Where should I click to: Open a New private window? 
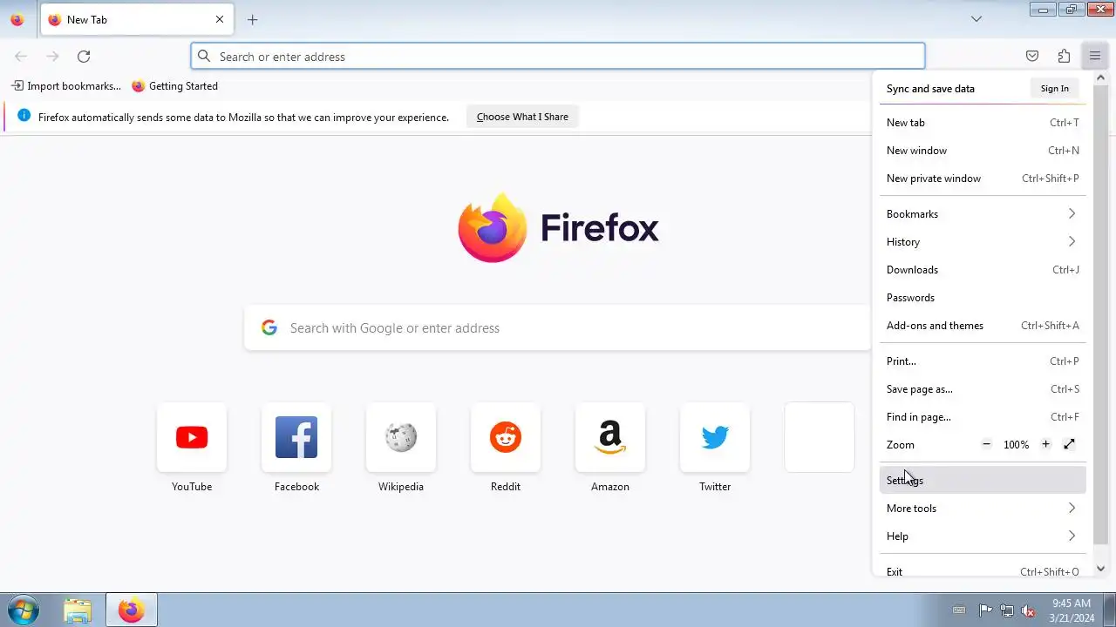(983, 179)
